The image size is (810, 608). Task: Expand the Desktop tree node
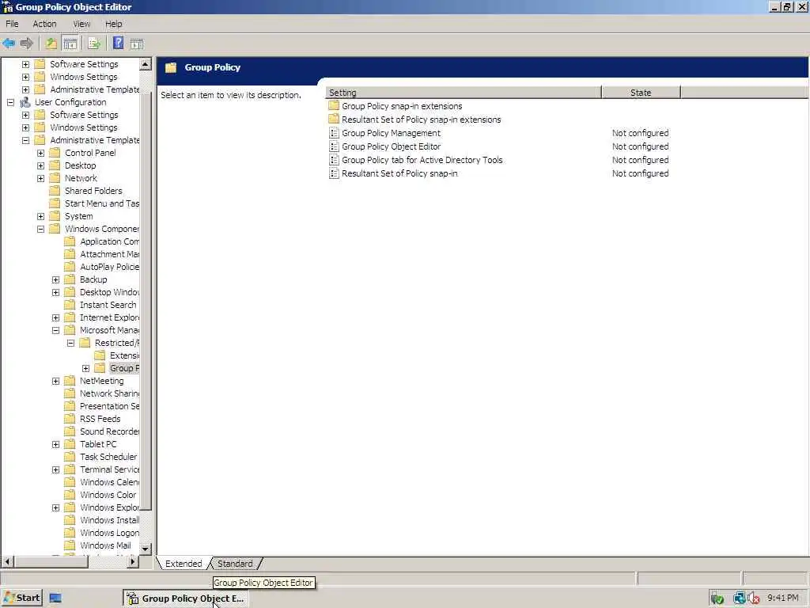coord(40,165)
